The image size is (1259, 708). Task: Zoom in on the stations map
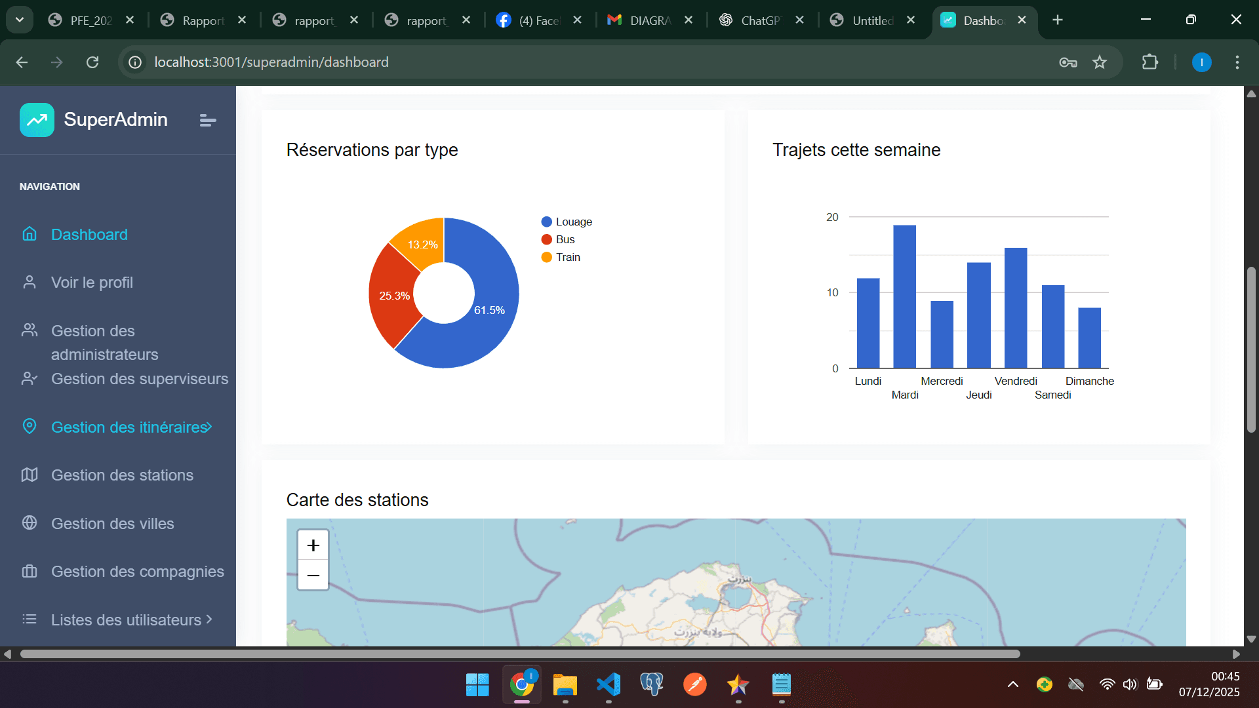pos(313,545)
